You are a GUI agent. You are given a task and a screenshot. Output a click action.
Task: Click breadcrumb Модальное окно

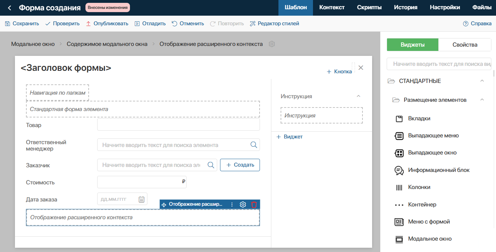[x=33, y=44]
